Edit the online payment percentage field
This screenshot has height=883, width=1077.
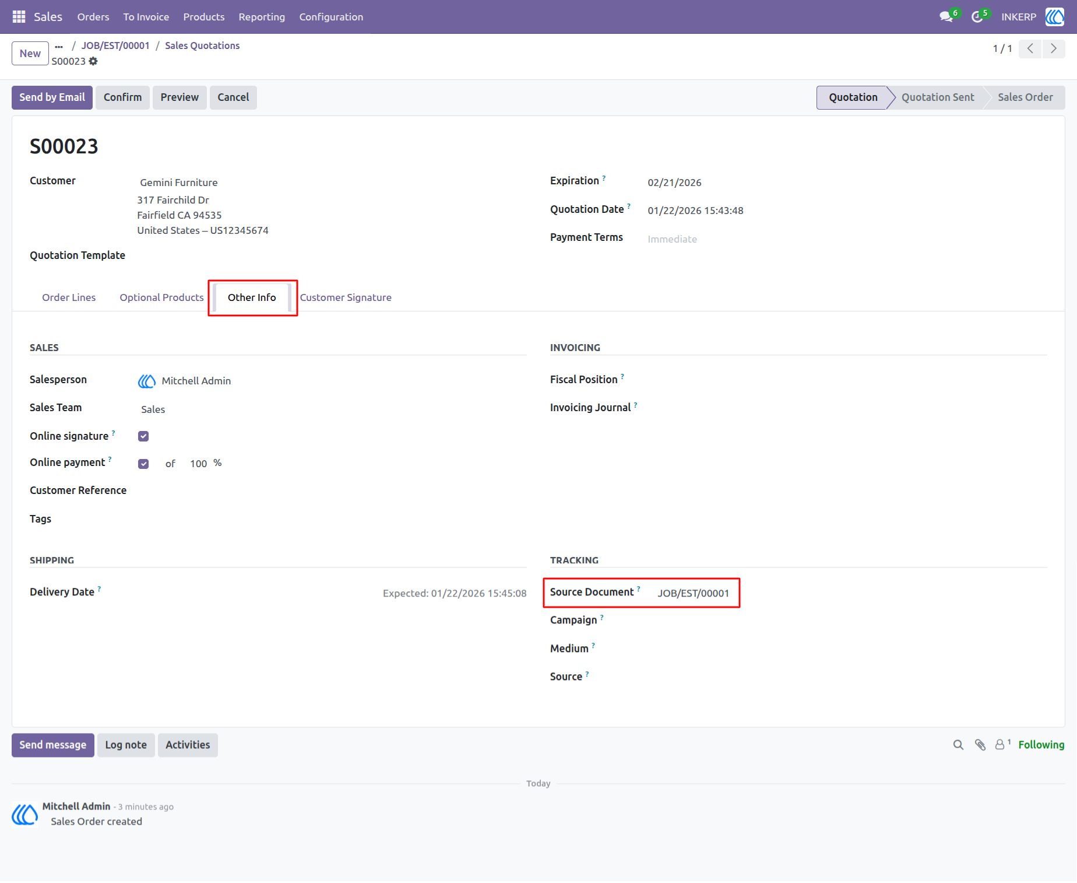(199, 464)
